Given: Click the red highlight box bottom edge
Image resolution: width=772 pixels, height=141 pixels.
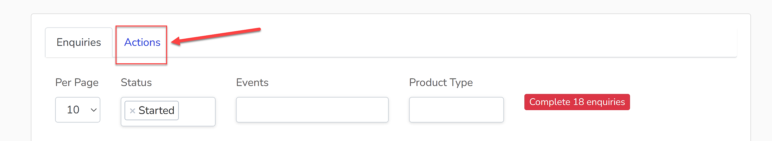Looking at the screenshot, I should (141, 64).
